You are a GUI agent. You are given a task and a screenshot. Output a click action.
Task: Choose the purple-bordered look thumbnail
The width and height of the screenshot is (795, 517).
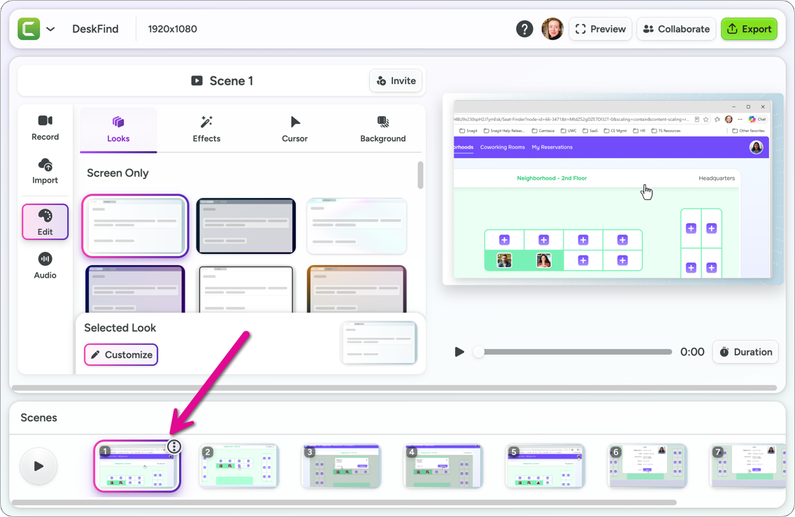tap(135, 289)
